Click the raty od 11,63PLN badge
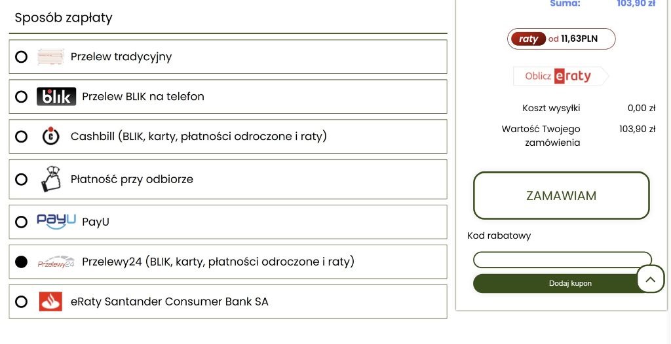Screen dimensions: 671x344 (562, 39)
